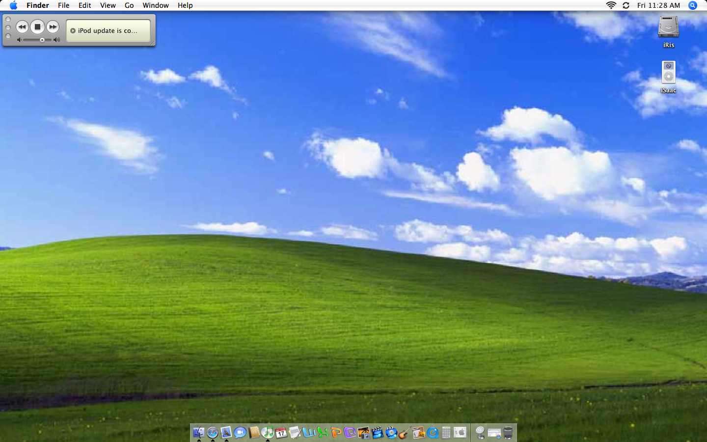Open System Preferences from the Dock

coord(460,433)
